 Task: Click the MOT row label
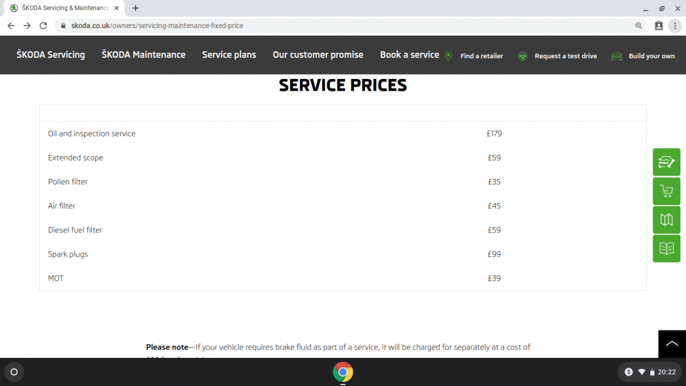click(56, 278)
